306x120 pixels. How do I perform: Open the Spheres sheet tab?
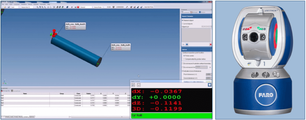tap(32, 117)
